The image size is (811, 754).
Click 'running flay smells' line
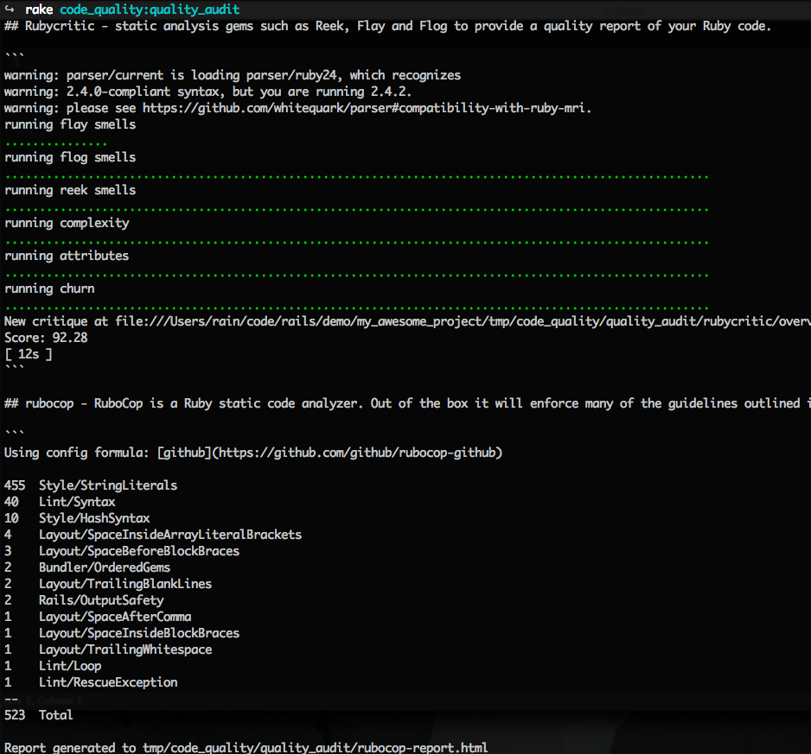tap(70, 124)
